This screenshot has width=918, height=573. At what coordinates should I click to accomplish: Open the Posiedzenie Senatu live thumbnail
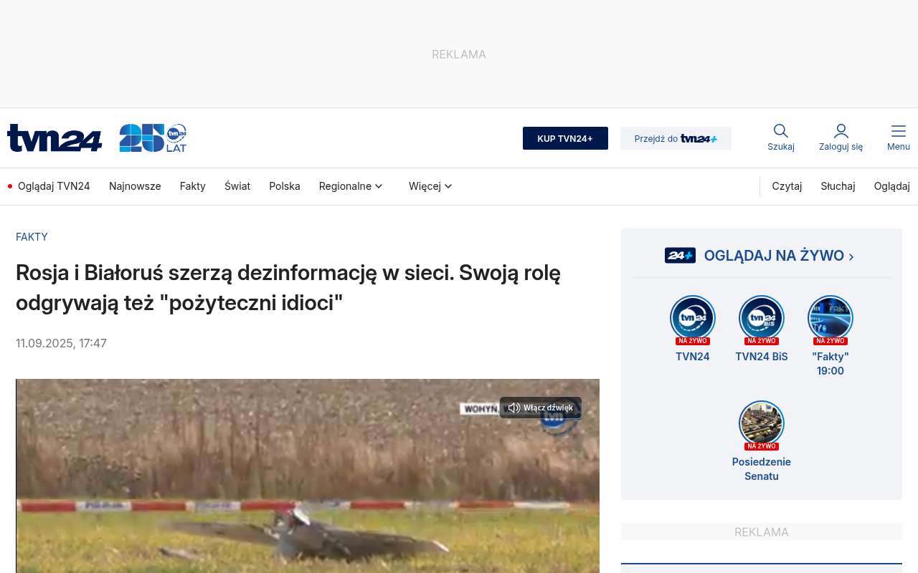(762, 423)
